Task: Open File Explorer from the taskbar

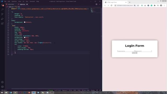Action: 6,92
